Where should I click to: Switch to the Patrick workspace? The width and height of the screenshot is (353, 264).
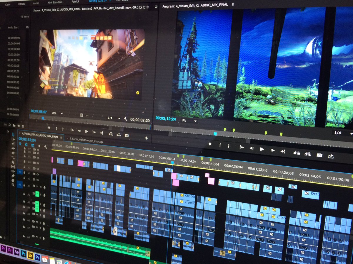pyautogui.click(x=76, y=2)
